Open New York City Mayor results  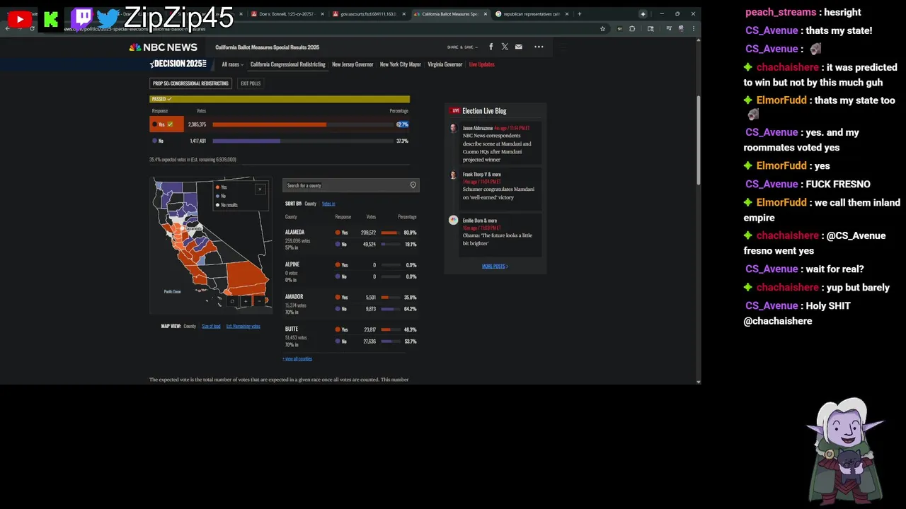(401, 64)
